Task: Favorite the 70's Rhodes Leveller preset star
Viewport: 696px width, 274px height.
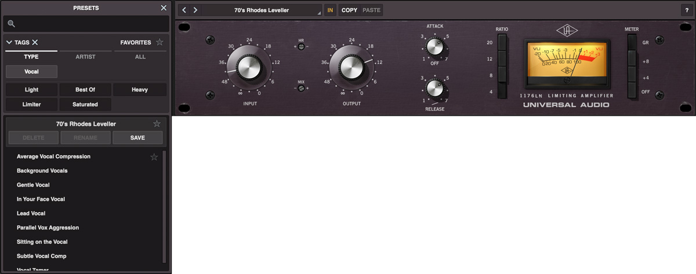Action: (157, 124)
